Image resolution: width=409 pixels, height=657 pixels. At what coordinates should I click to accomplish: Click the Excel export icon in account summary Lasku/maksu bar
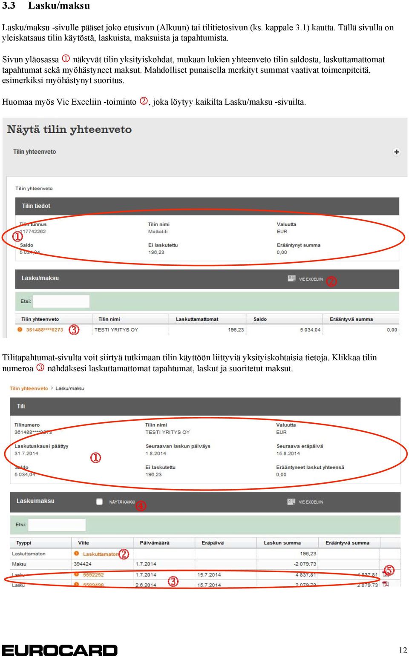[292, 278]
